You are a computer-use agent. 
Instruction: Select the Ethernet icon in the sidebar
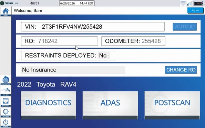[6, 102]
